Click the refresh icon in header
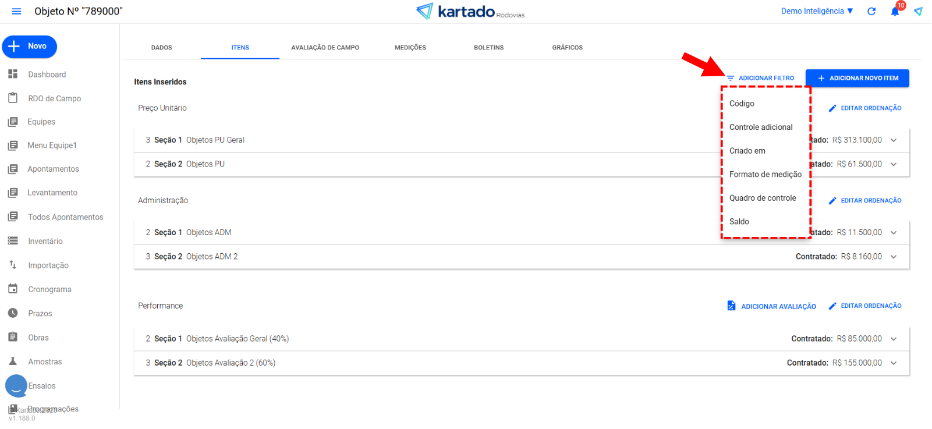 871,12
